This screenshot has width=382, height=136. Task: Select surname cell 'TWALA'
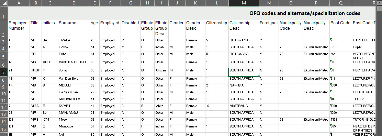(x=74, y=41)
